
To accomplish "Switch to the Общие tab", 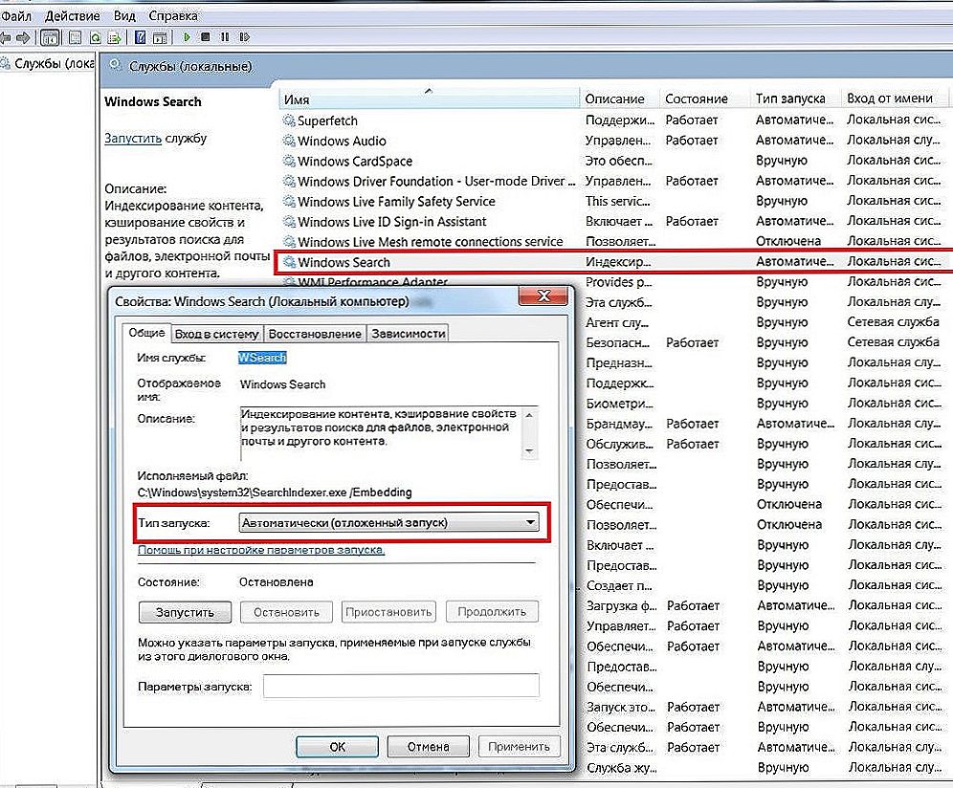I will tap(146, 333).
